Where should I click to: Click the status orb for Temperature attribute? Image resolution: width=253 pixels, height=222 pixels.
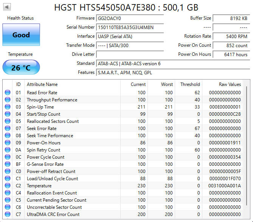(8, 186)
